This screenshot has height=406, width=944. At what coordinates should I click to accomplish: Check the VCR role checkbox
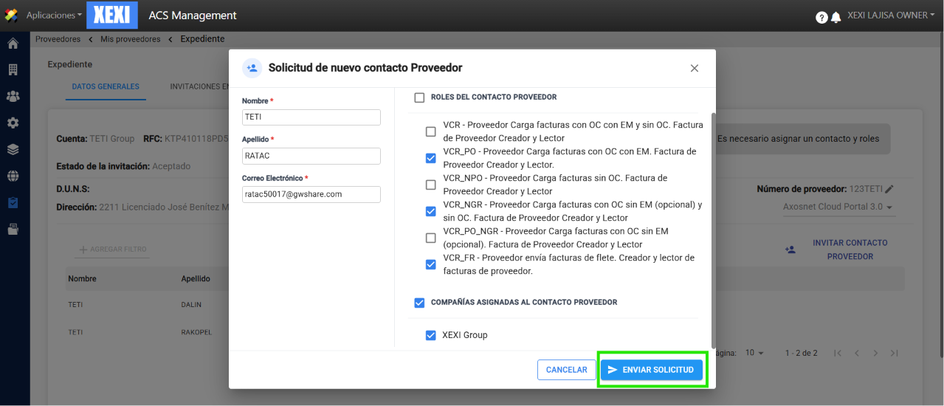pos(430,131)
